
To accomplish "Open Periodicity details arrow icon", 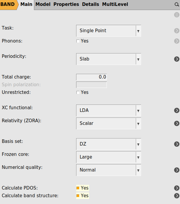I will pos(177,59).
